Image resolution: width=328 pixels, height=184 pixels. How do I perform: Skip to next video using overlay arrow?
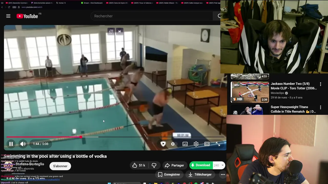pos(119,31)
